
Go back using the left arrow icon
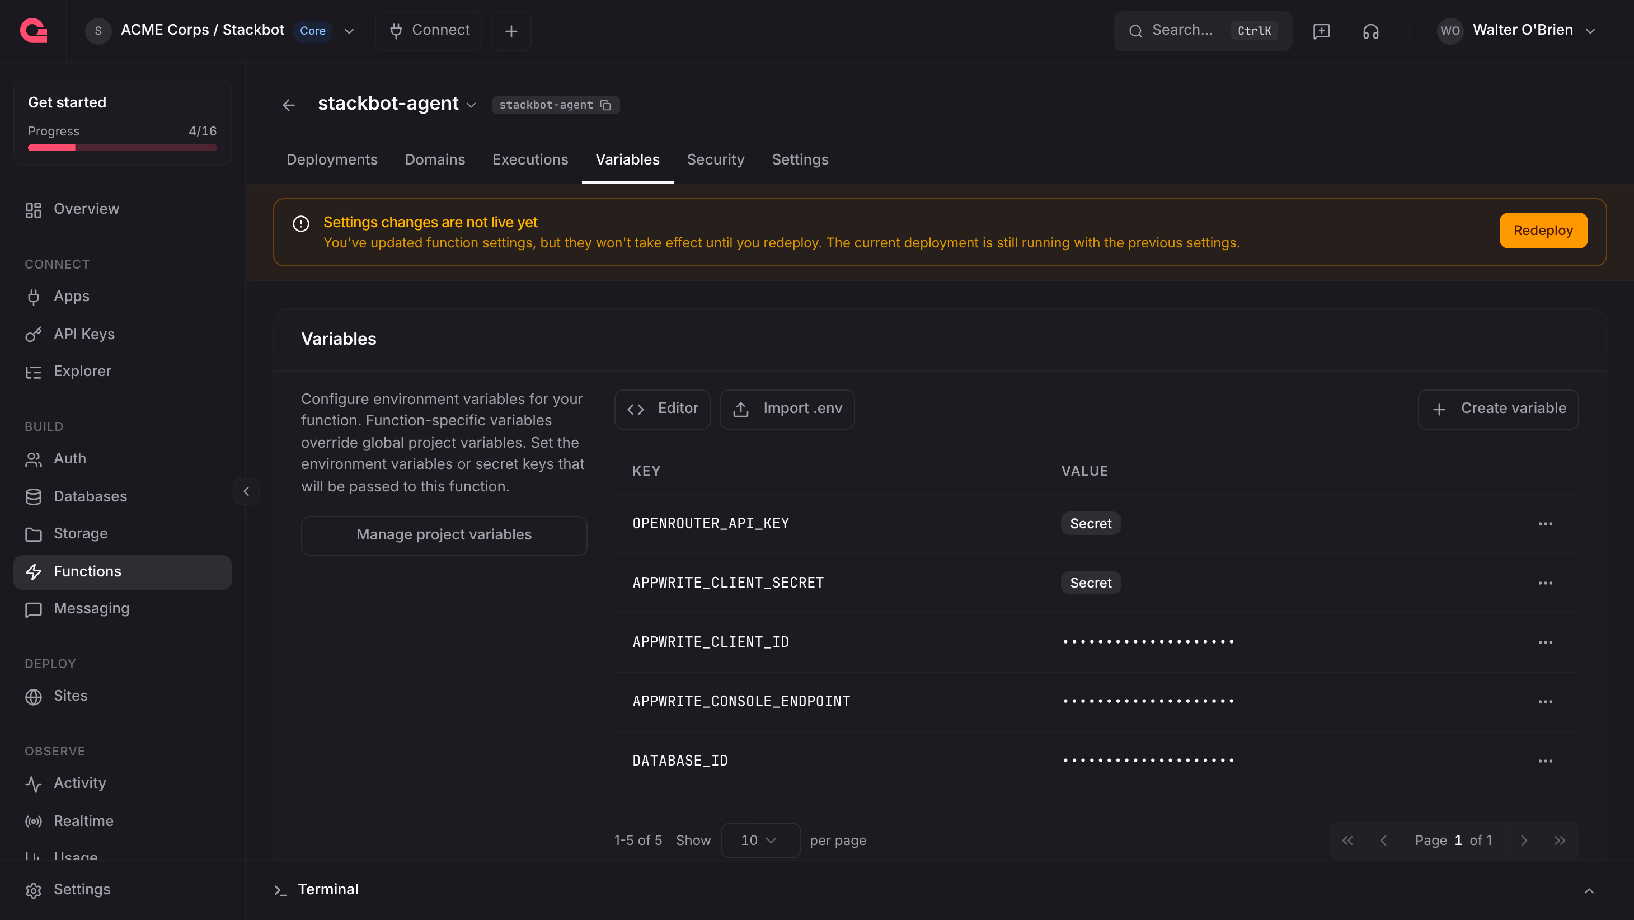click(289, 105)
